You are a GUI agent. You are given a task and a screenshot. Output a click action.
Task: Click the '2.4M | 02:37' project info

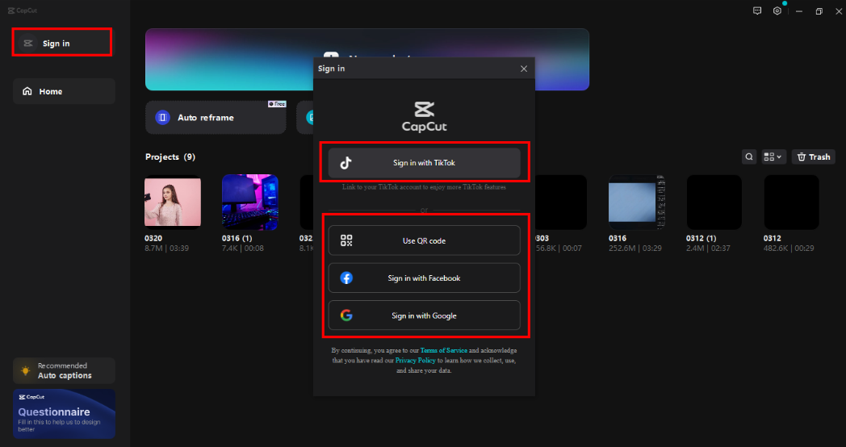[708, 249]
